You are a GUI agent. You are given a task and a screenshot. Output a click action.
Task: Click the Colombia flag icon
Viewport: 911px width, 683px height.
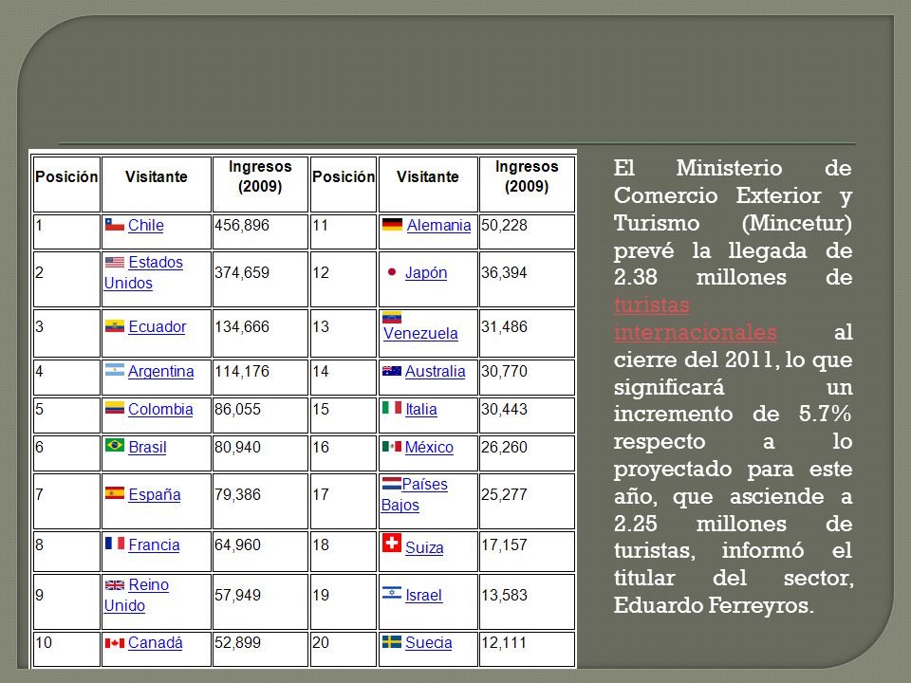(115, 408)
